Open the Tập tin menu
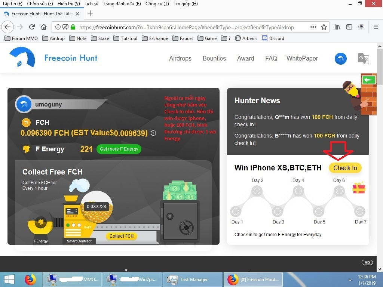383x287 pixels. click(12, 4)
